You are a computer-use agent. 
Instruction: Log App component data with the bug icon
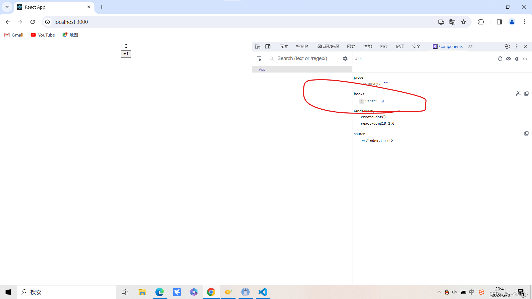pyautogui.click(x=517, y=59)
